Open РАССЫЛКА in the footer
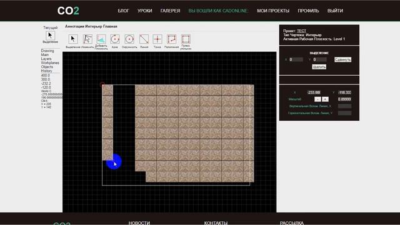This screenshot has height=225, width=400. click(x=292, y=223)
